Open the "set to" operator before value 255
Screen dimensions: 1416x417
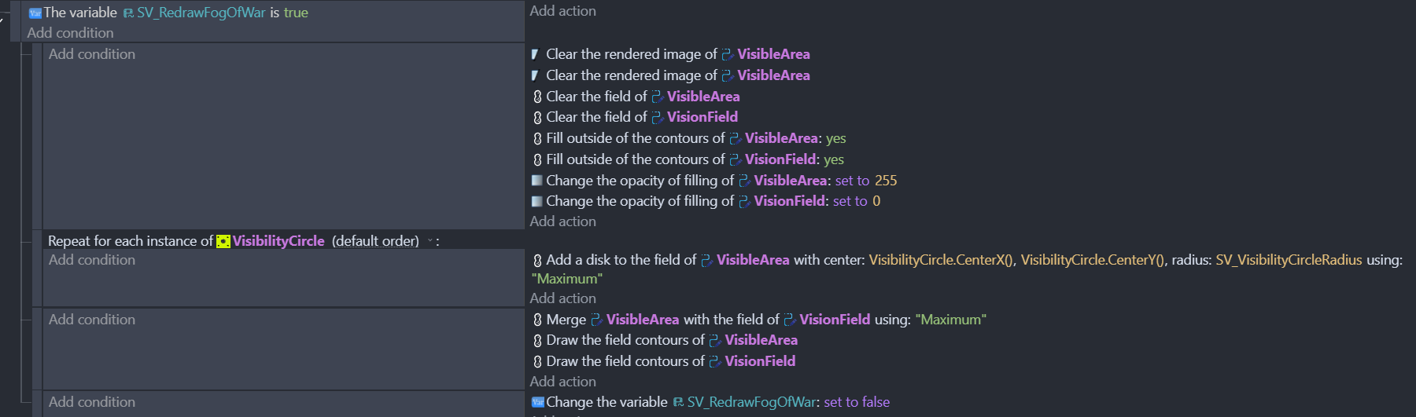click(x=853, y=181)
